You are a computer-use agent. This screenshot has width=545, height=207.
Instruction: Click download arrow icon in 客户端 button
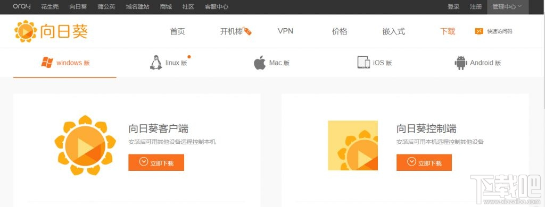pos(144,162)
